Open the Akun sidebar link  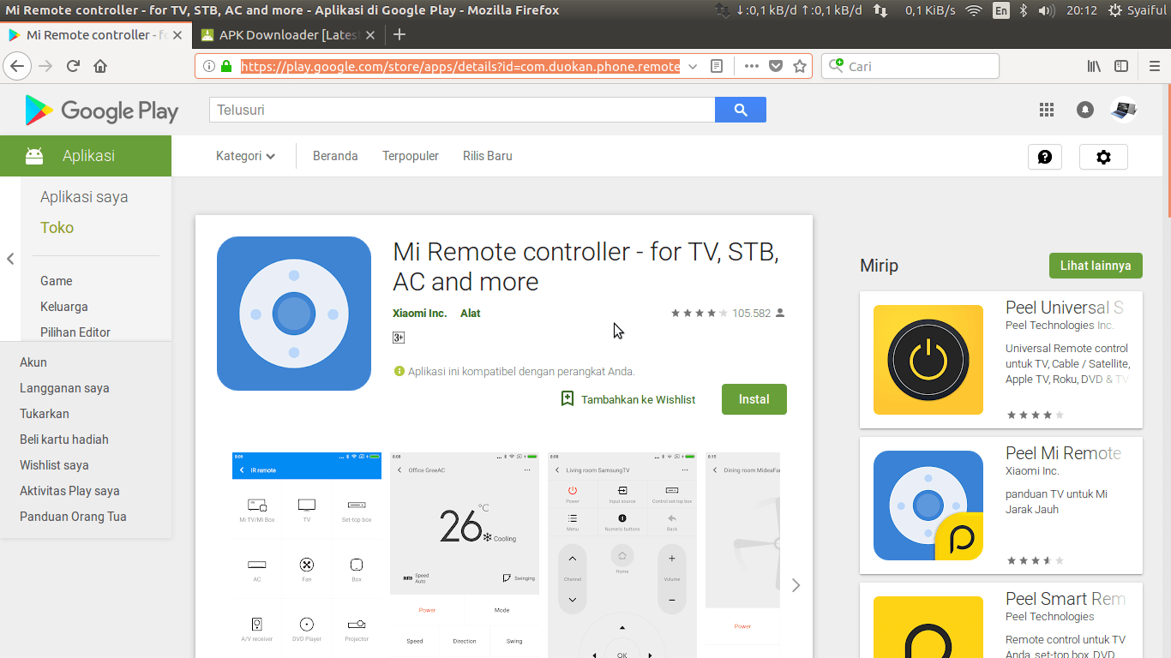[x=33, y=362]
